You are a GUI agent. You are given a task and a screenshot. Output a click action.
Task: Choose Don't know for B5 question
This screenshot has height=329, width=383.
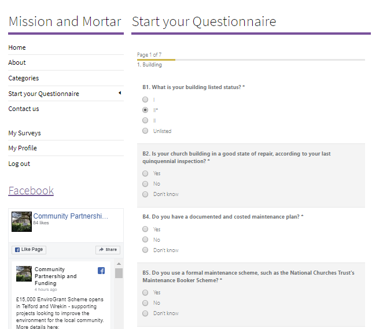[145, 313]
